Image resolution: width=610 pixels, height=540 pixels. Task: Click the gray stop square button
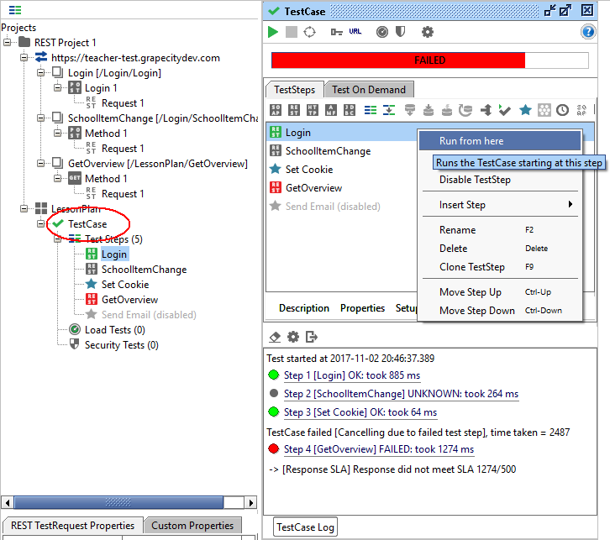(292, 32)
